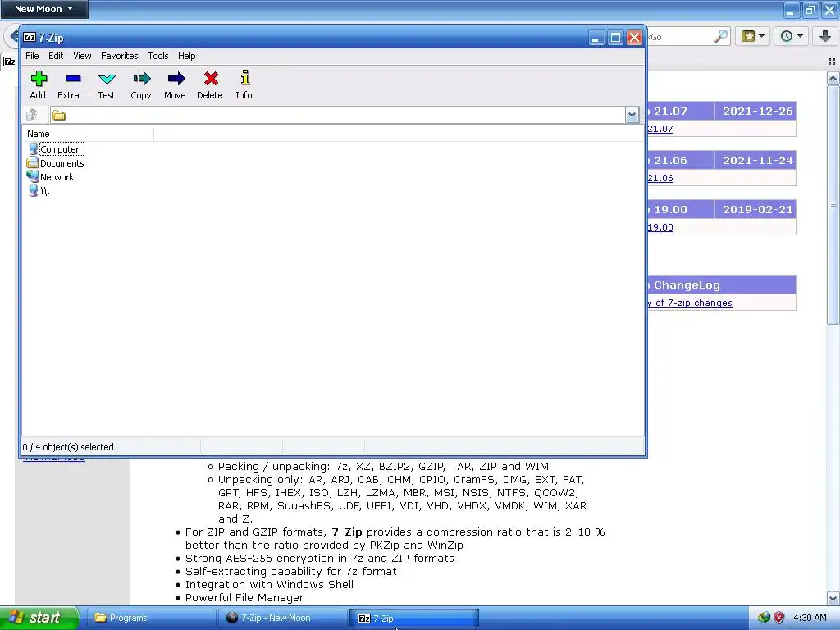Click the 'Integration with Windows Shell' text
The width and height of the screenshot is (840, 630).
(269, 584)
